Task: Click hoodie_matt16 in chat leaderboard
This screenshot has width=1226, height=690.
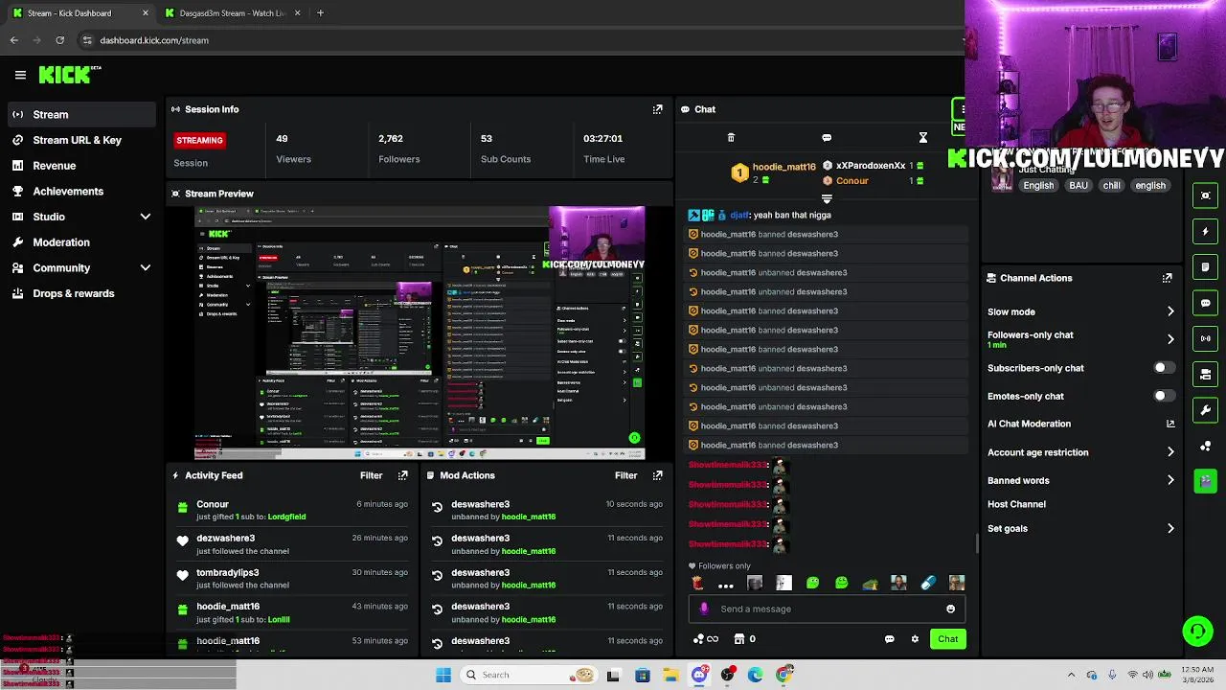Action: (783, 167)
